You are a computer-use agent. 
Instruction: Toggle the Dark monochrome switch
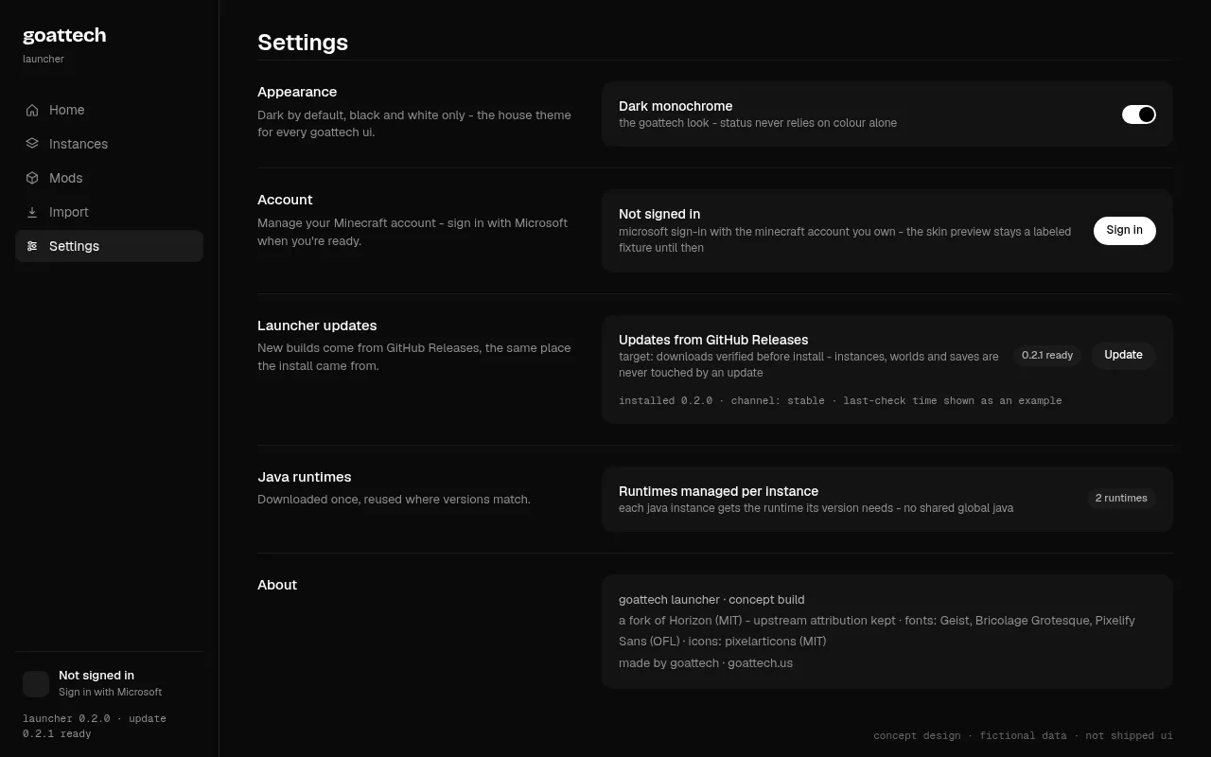coord(1139,114)
